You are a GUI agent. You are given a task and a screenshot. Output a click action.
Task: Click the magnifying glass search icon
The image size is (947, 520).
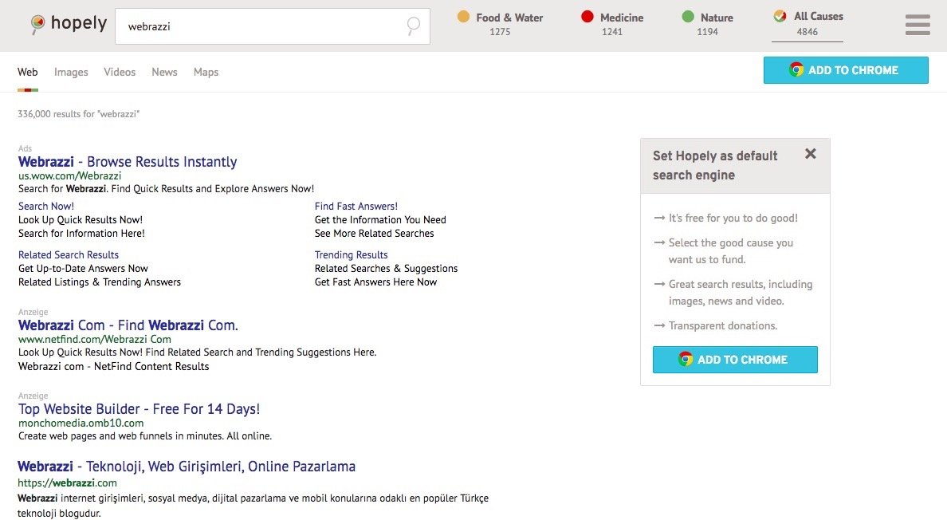pos(412,26)
